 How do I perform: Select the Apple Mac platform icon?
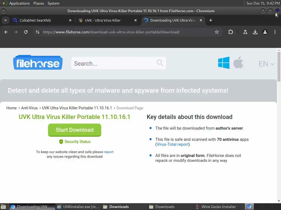coord(238,63)
